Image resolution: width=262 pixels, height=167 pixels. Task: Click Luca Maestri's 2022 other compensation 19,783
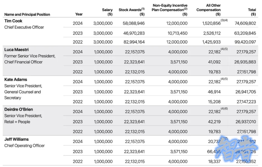point(214,72)
